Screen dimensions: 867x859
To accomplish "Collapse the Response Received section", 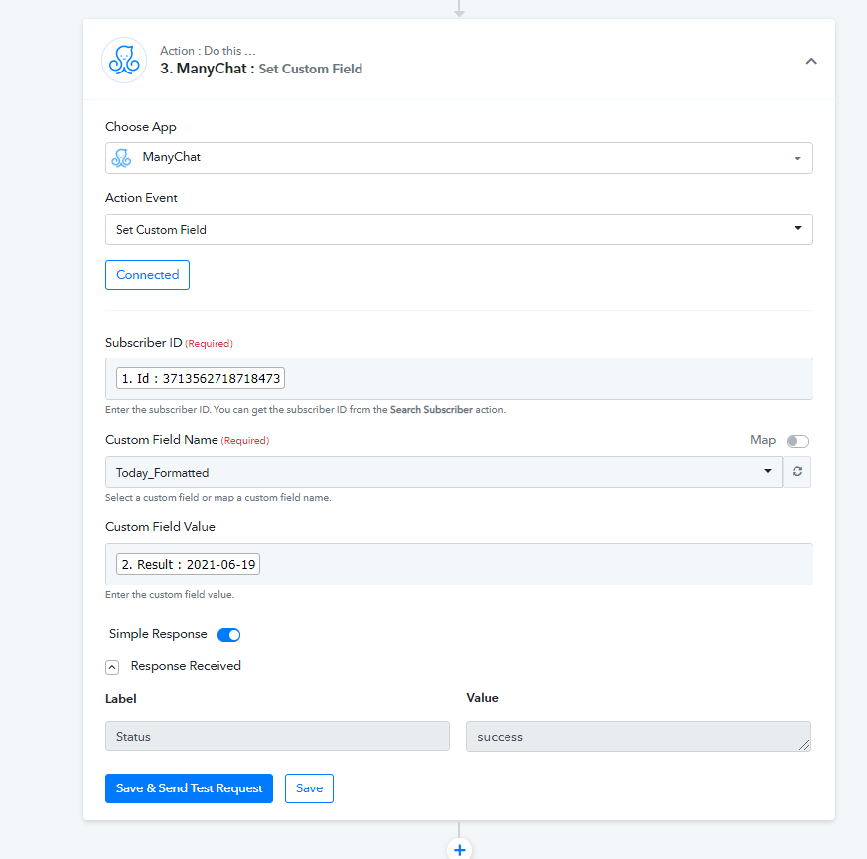I will click(112, 667).
